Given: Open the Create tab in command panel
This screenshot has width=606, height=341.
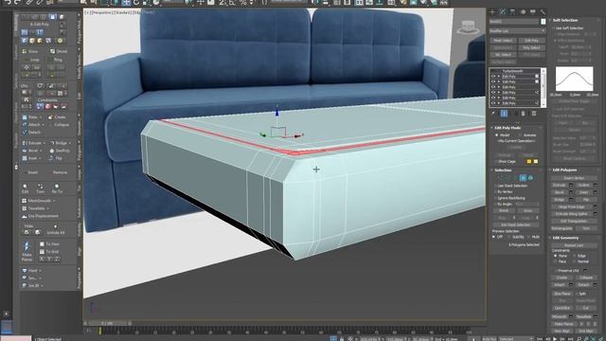Looking at the screenshot, I should [x=492, y=12].
